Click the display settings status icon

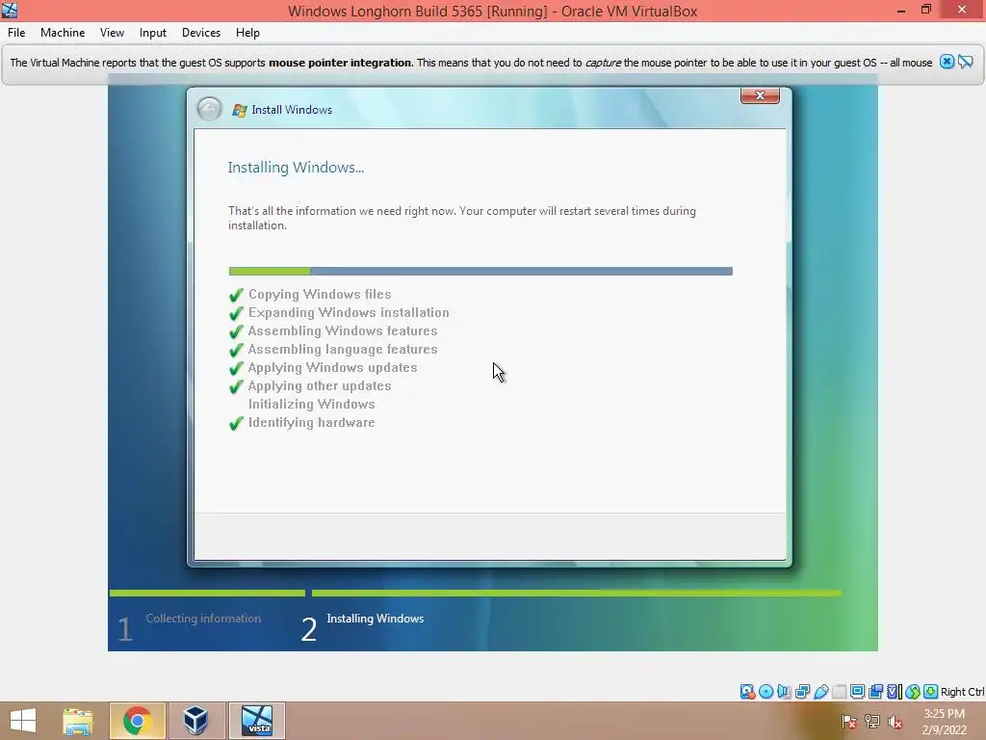[x=857, y=692]
